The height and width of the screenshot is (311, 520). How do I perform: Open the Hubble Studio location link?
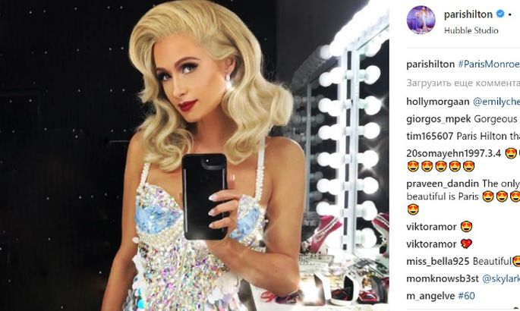pyautogui.click(x=471, y=30)
